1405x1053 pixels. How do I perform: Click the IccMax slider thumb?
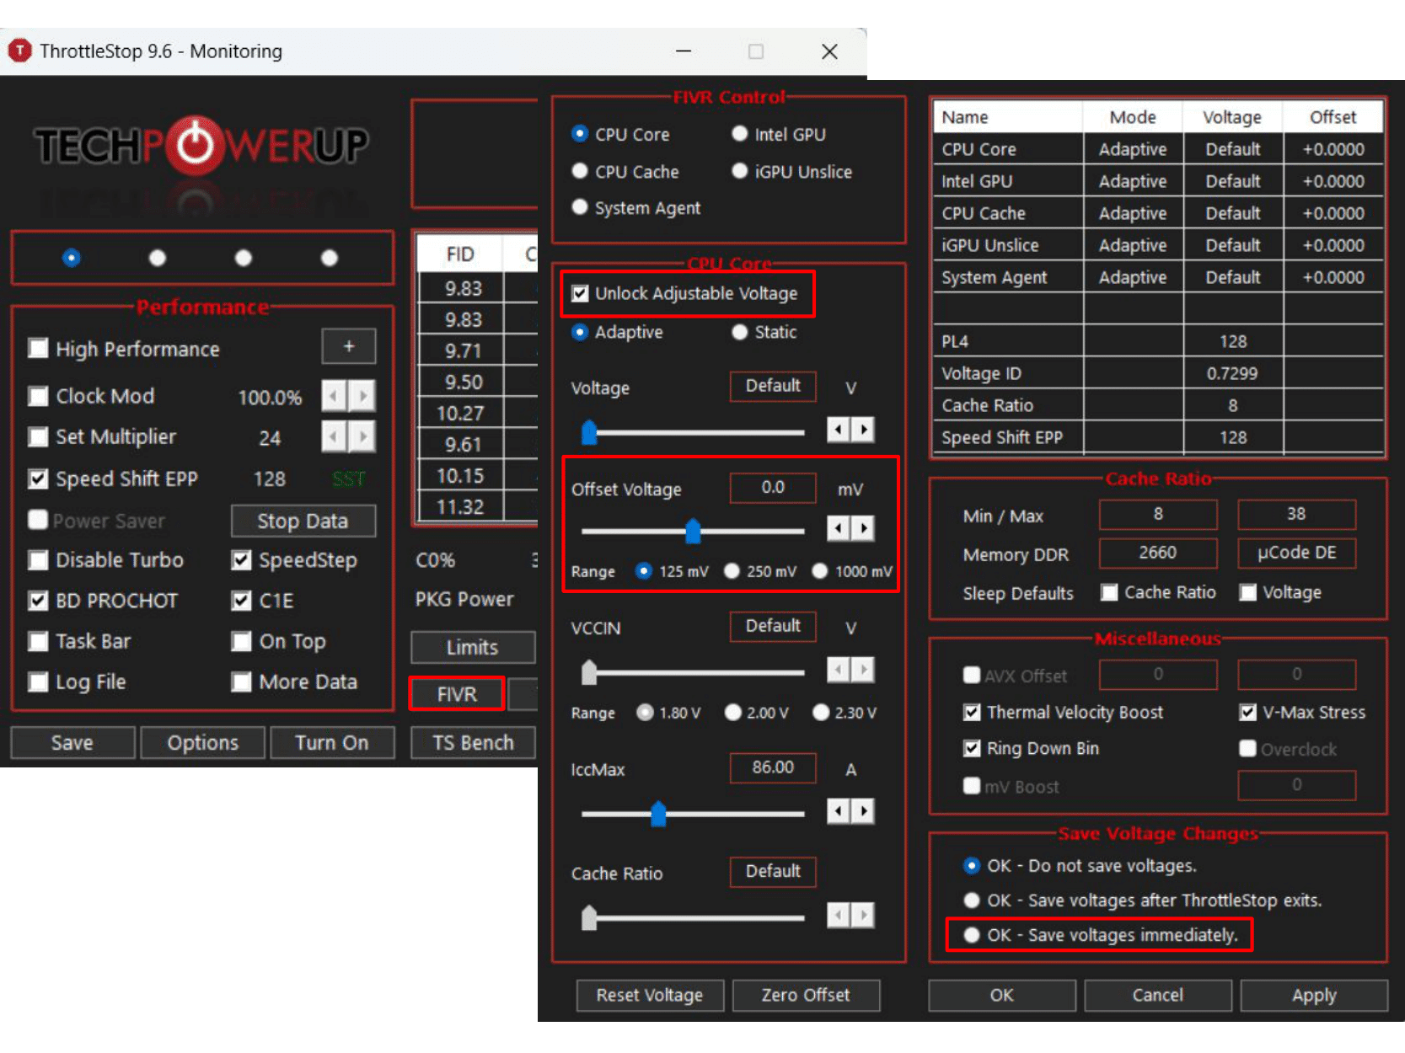[658, 814]
